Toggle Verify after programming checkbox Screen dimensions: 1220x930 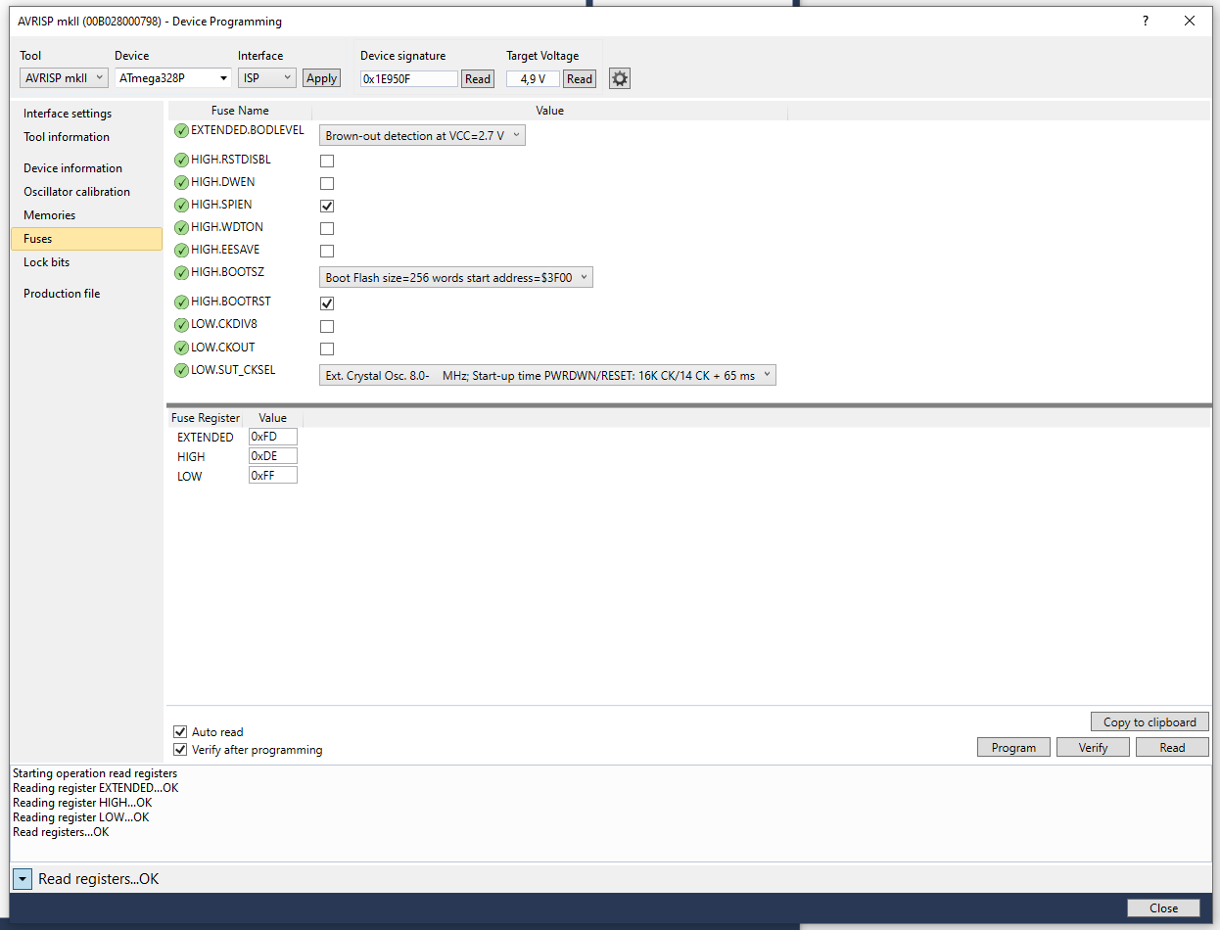180,750
